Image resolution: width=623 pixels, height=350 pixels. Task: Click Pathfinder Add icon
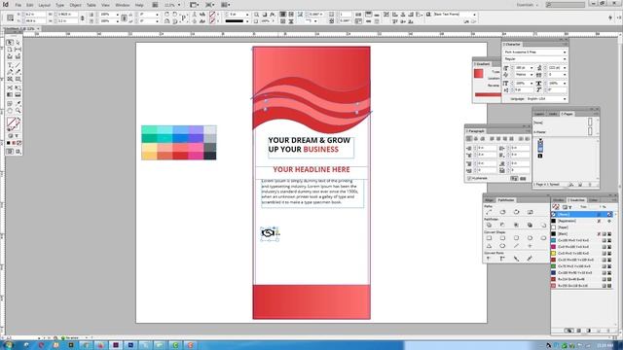click(x=489, y=225)
